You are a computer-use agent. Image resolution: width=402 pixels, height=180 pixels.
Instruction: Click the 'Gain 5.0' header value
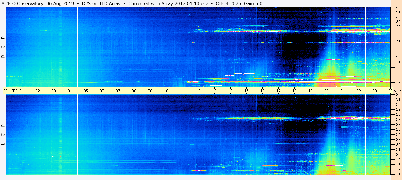pos(253,3)
